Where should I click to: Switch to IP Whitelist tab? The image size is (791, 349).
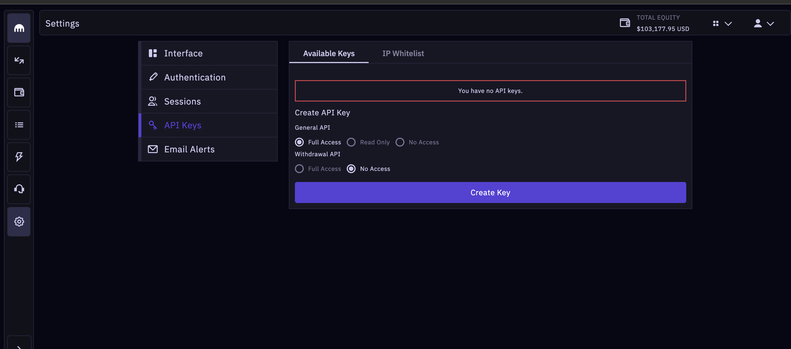click(403, 53)
